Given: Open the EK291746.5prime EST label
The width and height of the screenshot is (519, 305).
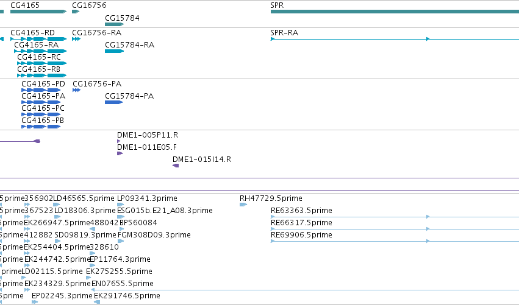Looking at the screenshot, I should click(127, 295).
